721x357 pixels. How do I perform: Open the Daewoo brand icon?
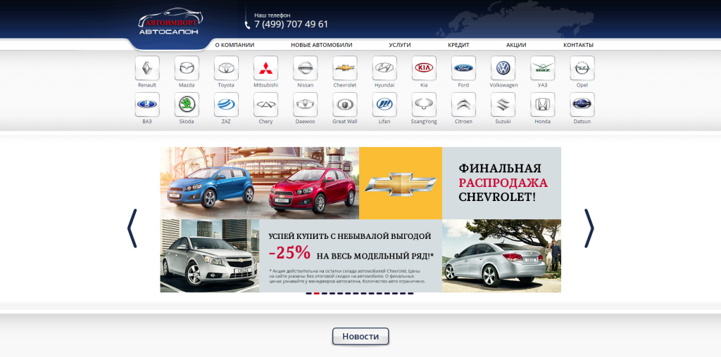pos(306,105)
